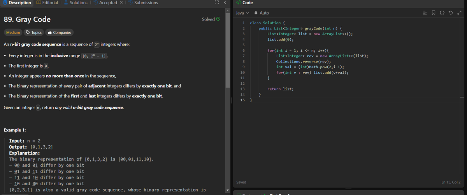This screenshot has width=467, height=195.
Task: Click the 'Output: [0,1,3,2]' line
Action: pyautogui.click(x=31, y=147)
